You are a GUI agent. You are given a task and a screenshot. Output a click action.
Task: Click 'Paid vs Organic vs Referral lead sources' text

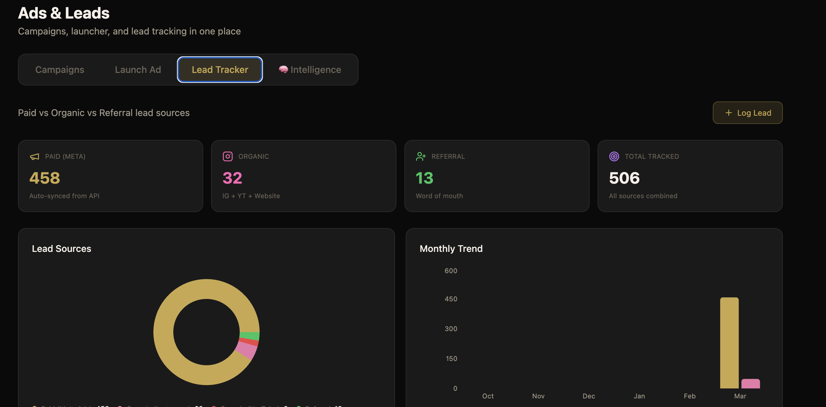point(104,113)
